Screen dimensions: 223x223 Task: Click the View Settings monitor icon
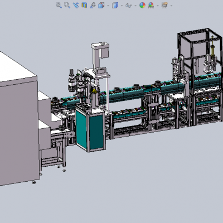click(x=164, y=5)
